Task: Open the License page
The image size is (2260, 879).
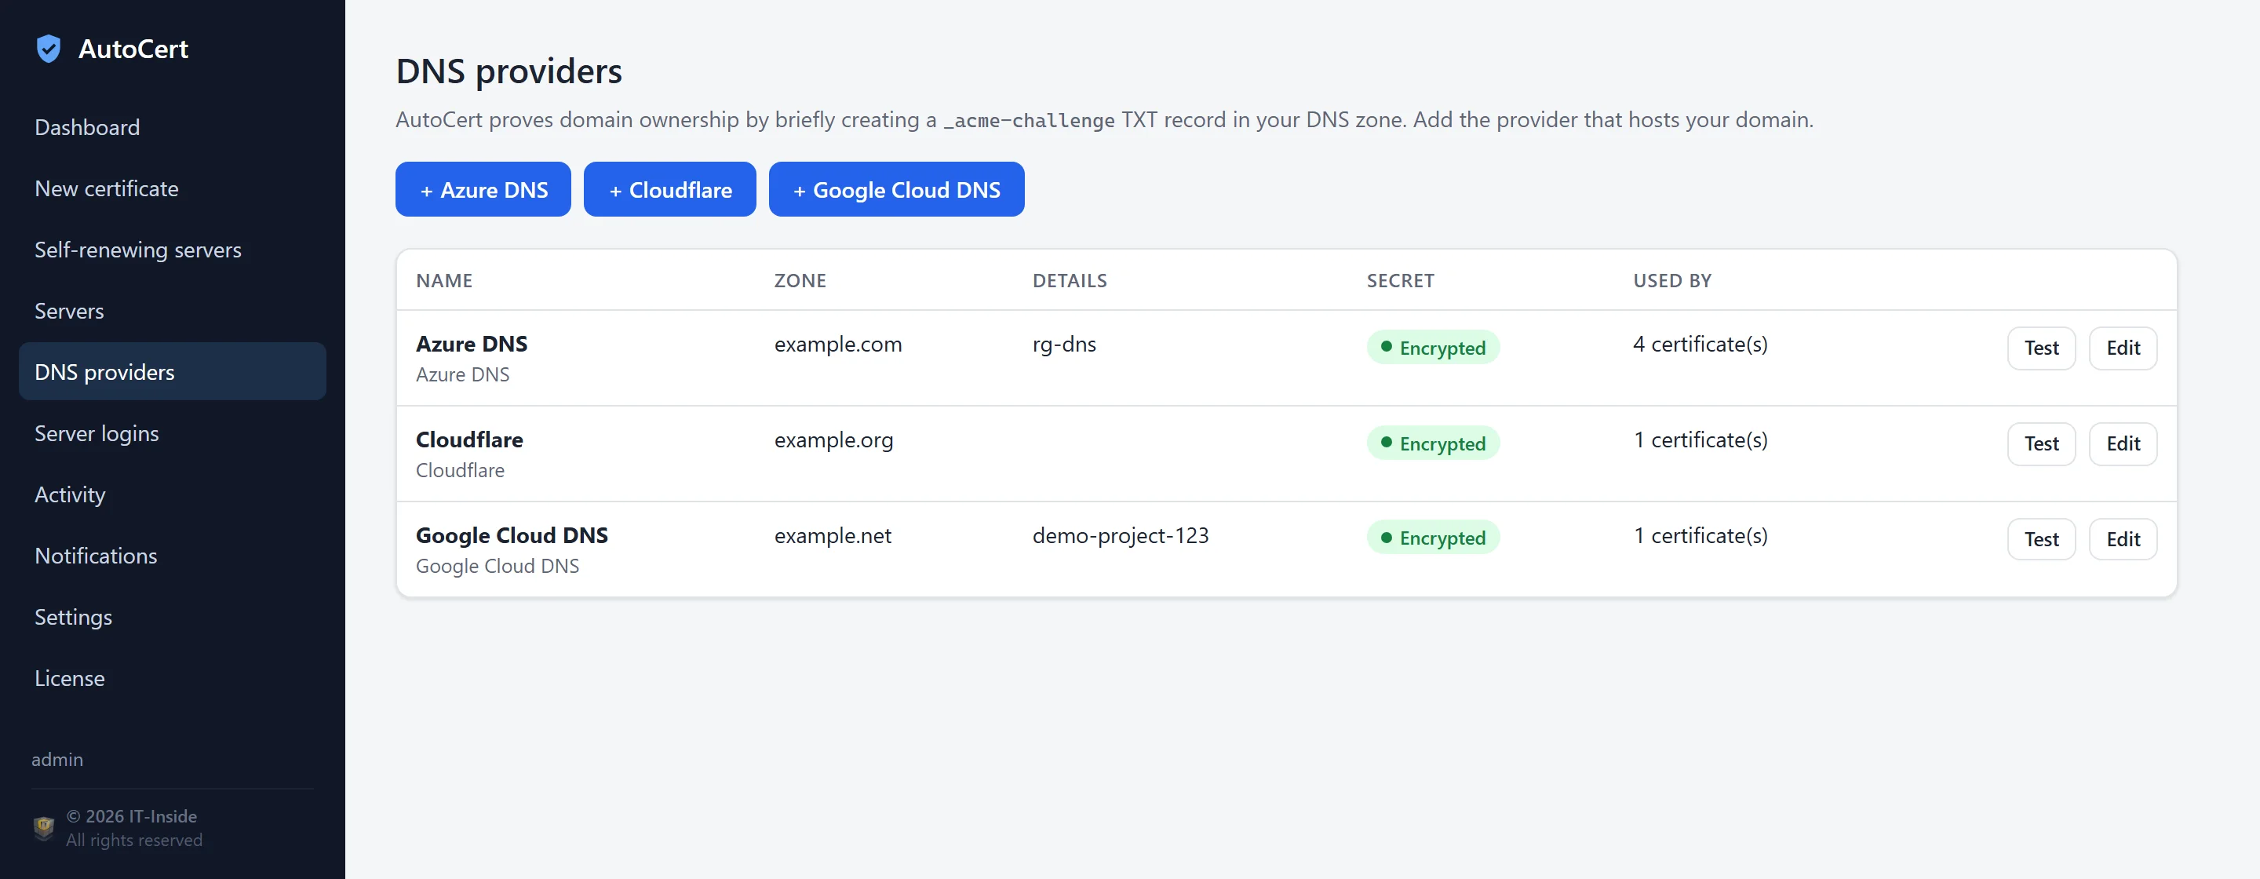Action: (172, 678)
